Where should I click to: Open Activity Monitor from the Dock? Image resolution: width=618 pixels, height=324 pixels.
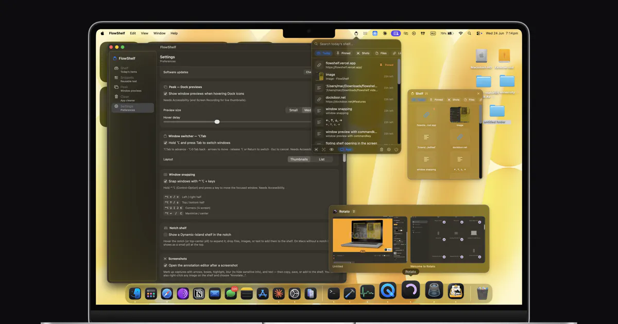click(x=367, y=292)
